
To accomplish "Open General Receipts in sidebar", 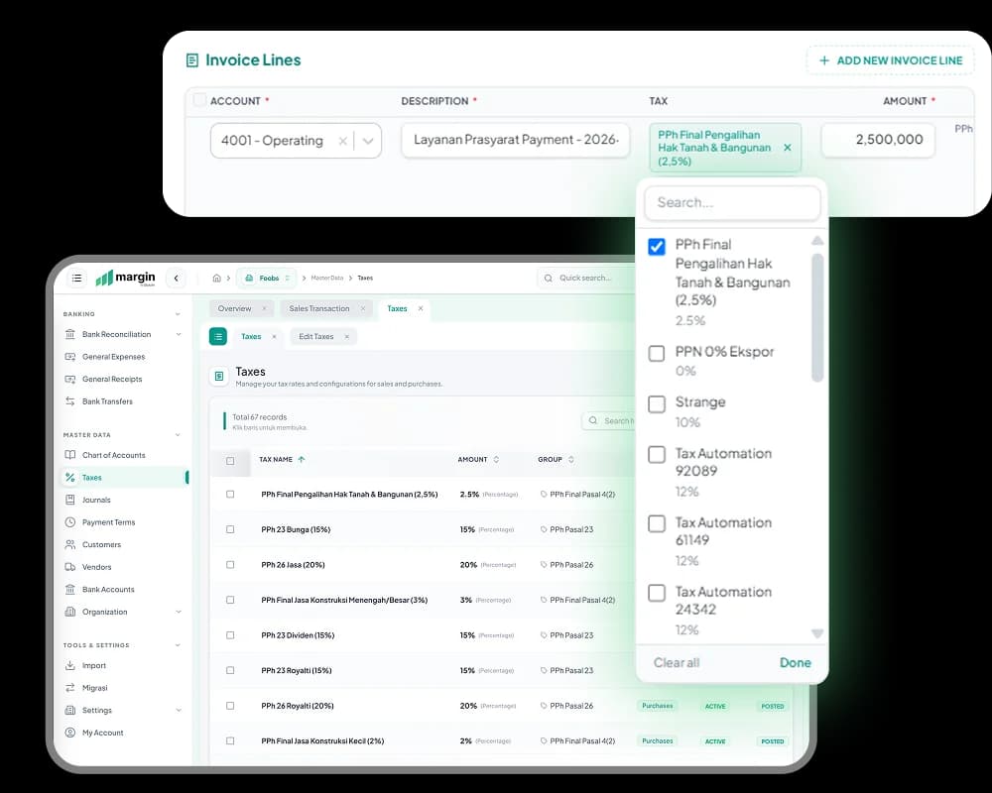I will (112, 379).
